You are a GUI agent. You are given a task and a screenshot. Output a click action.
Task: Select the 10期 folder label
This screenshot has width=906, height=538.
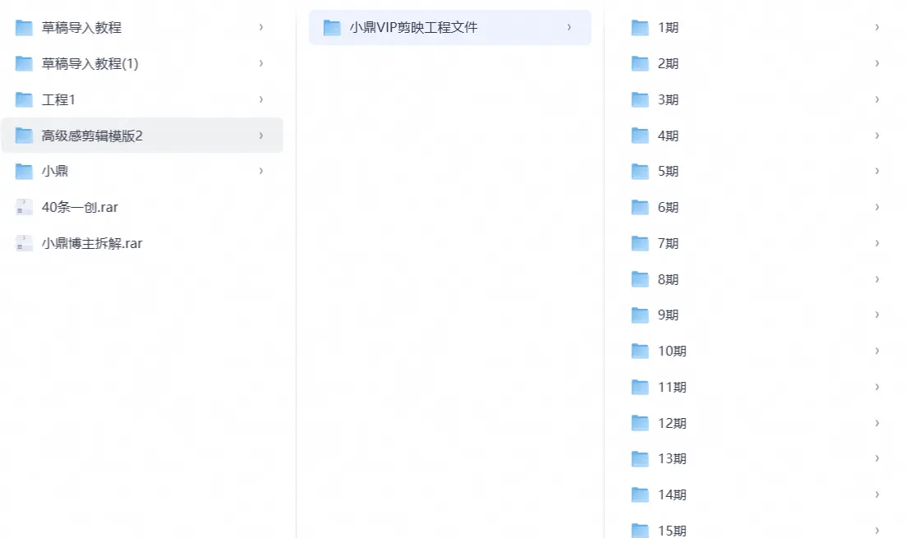click(x=672, y=352)
